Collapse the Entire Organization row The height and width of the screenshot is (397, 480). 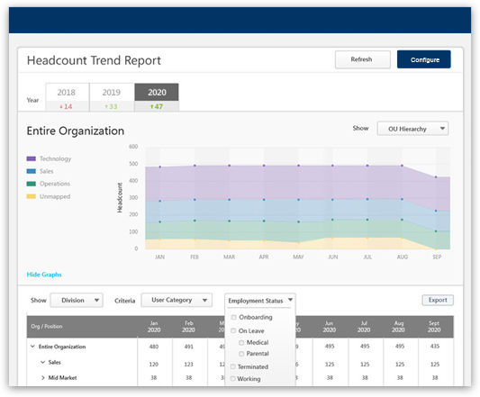[32, 347]
